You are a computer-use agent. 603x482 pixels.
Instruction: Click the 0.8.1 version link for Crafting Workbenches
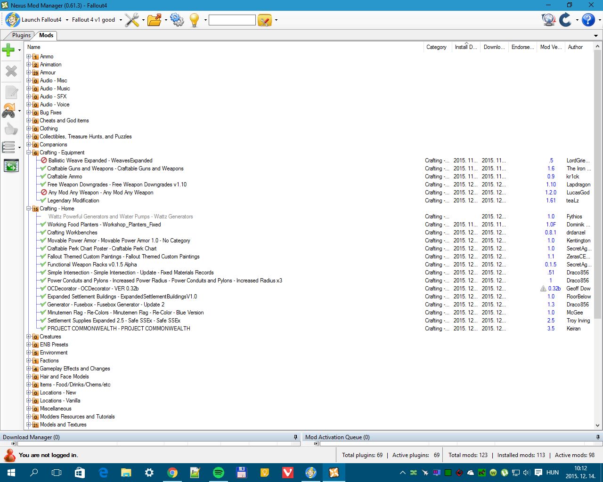point(551,233)
